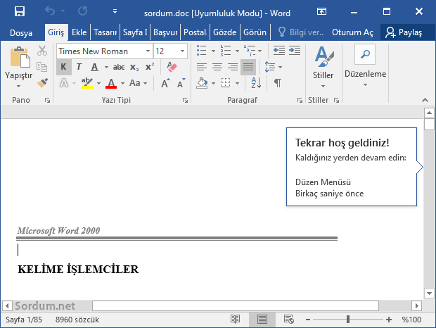436x328 pixels.
Task: Click the Copy icon
Action: tap(42, 67)
